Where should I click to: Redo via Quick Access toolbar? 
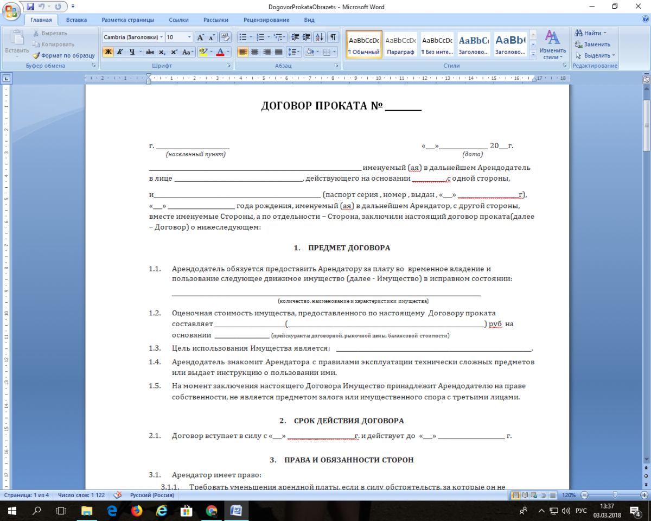click(x=58, y=7)
